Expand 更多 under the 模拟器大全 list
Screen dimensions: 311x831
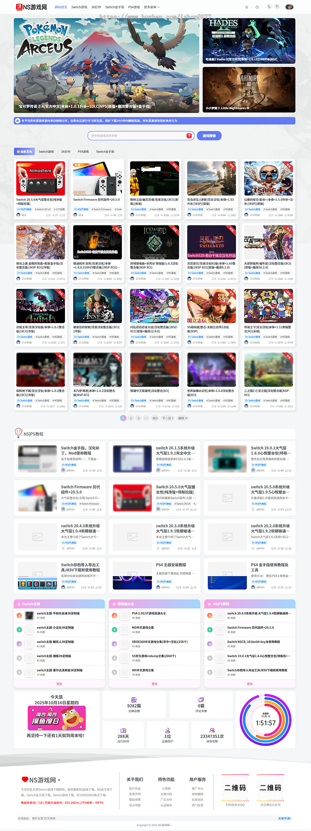tap(154, 684)
